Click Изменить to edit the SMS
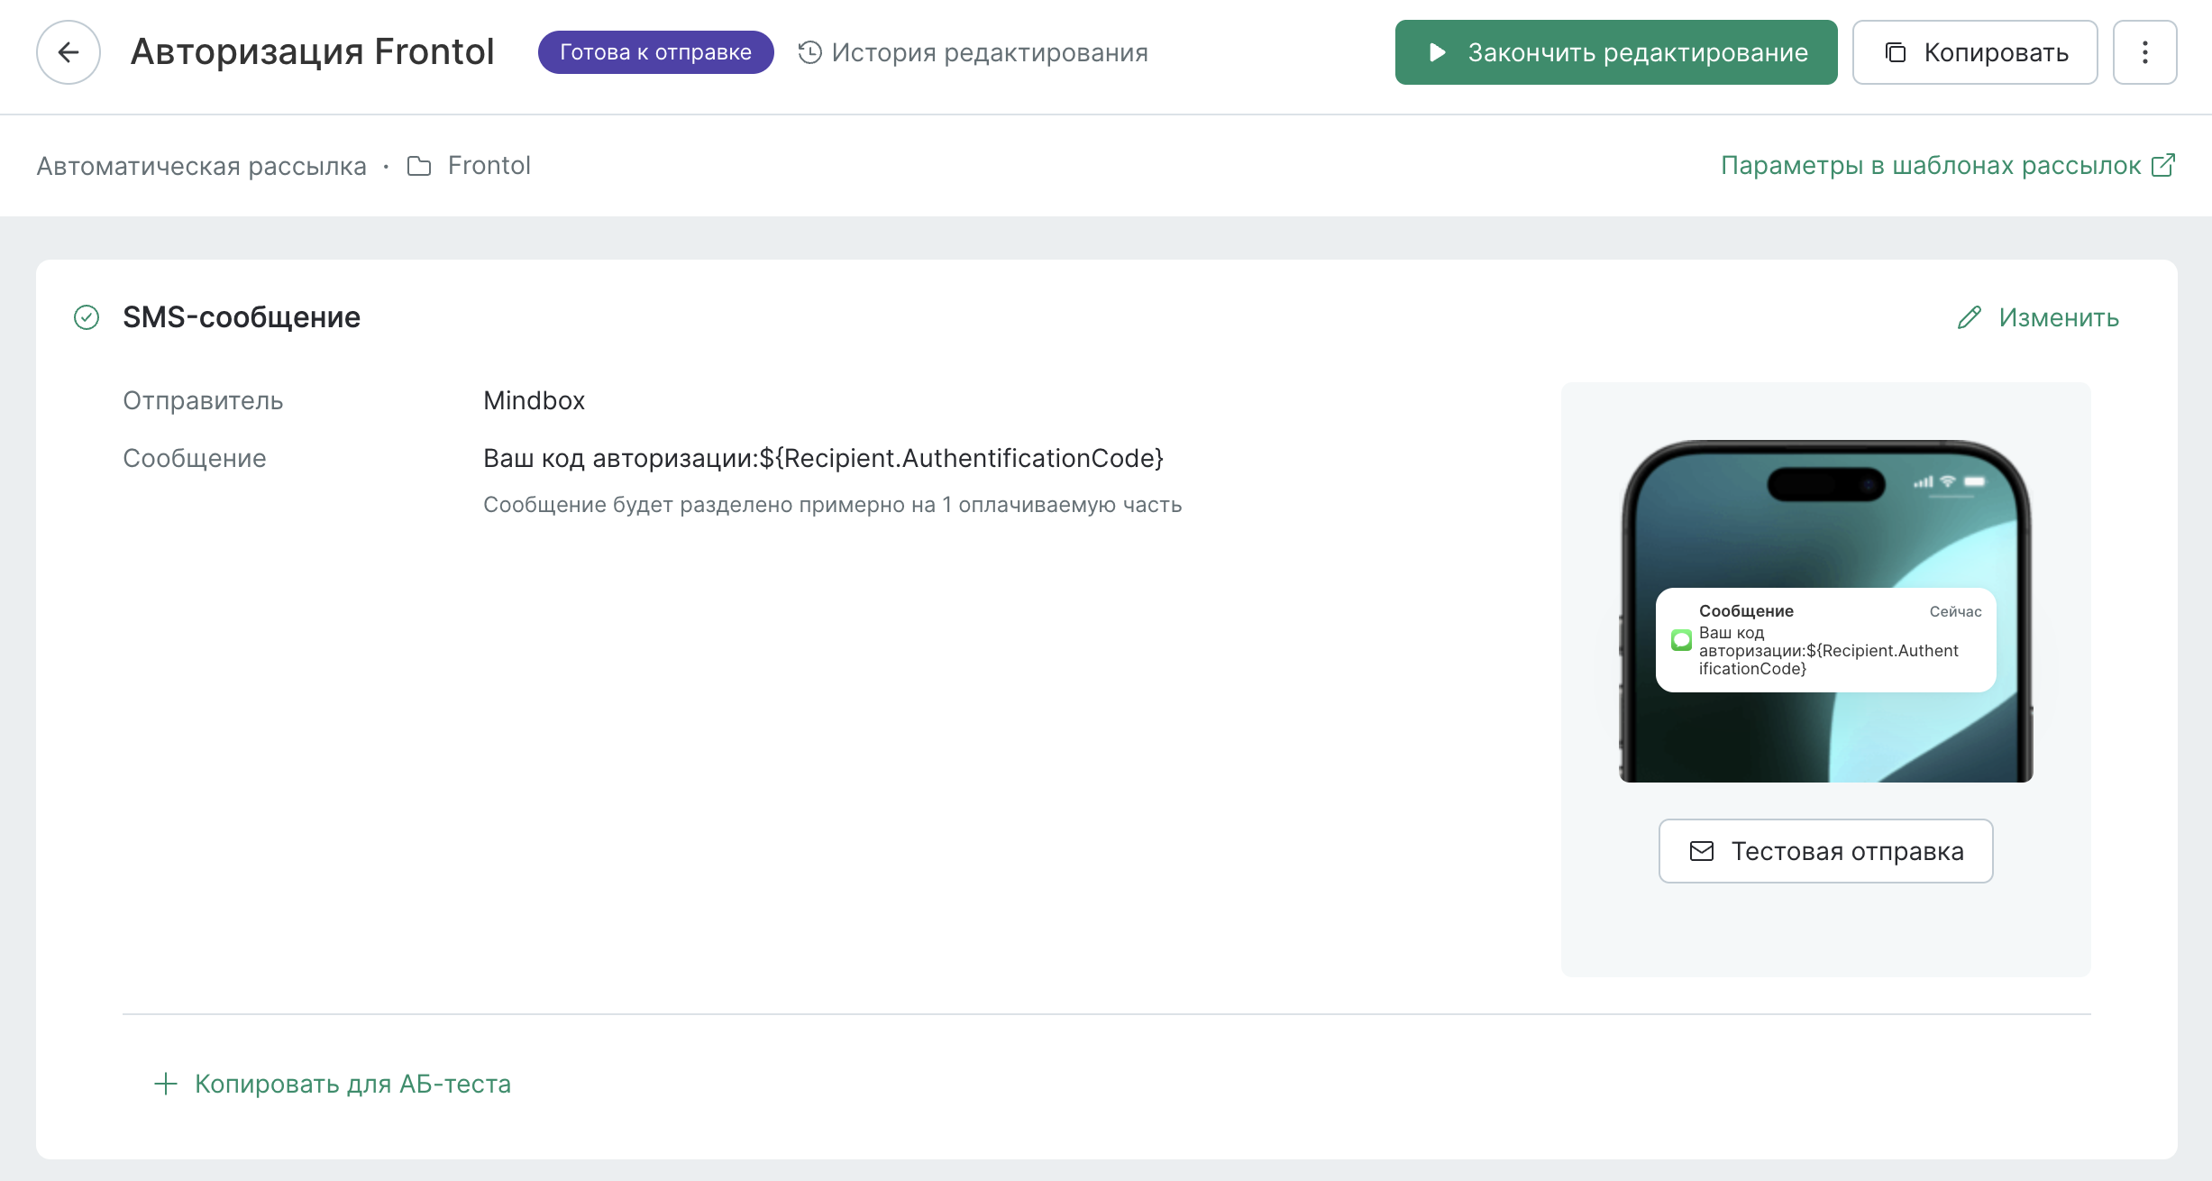This screenshot has height=1181, width=2212. (x=2058, y=317)
